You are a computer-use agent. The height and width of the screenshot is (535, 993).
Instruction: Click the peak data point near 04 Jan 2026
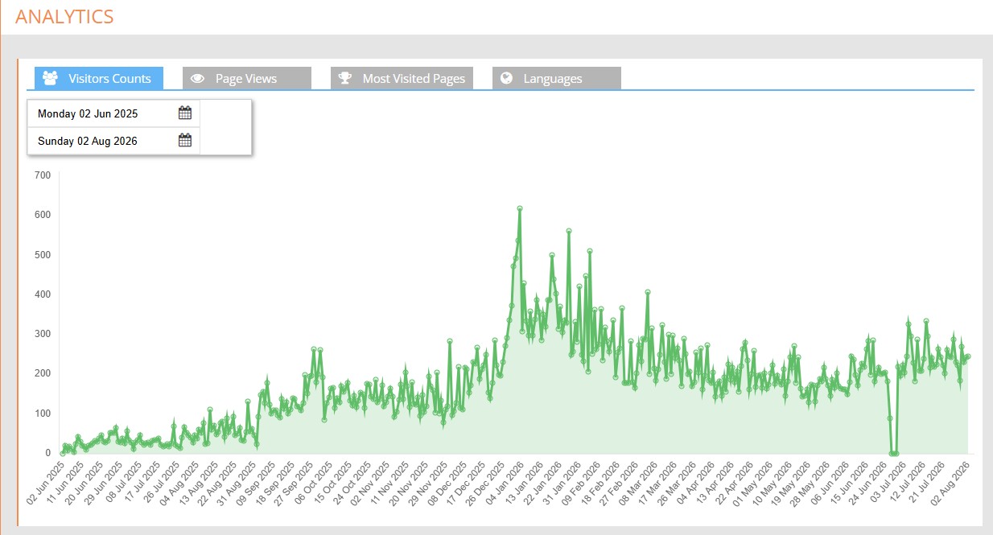[x=520, y=208]
